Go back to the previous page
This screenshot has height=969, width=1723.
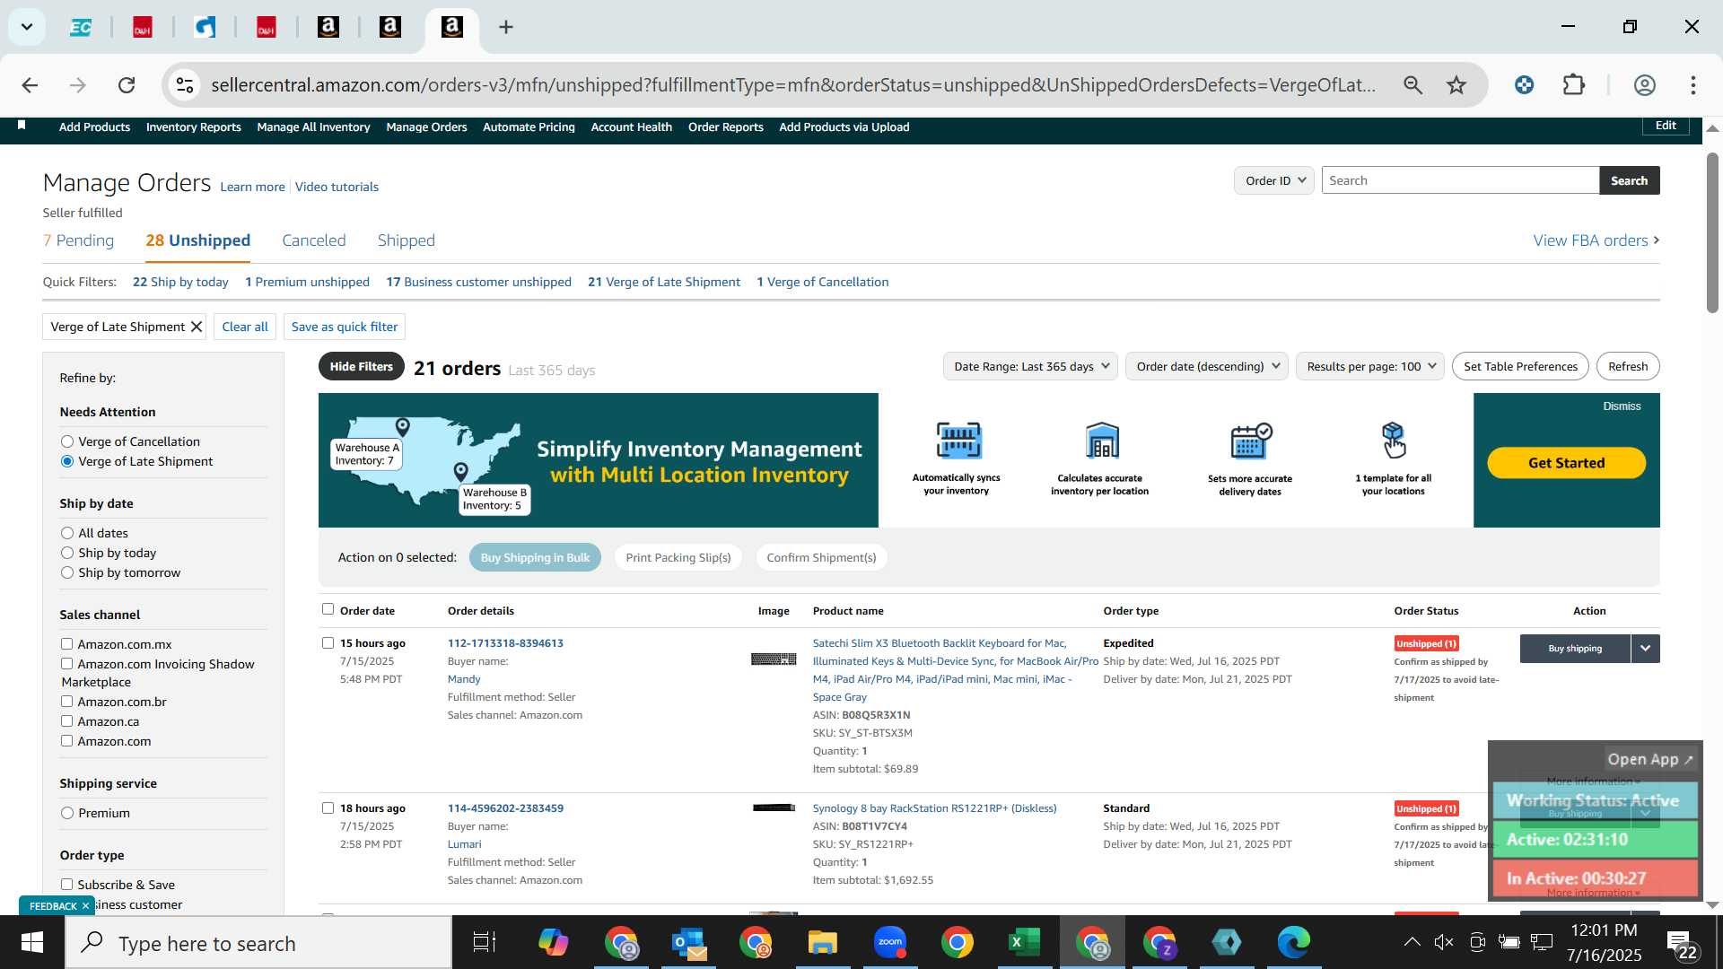tap(30, 85)
